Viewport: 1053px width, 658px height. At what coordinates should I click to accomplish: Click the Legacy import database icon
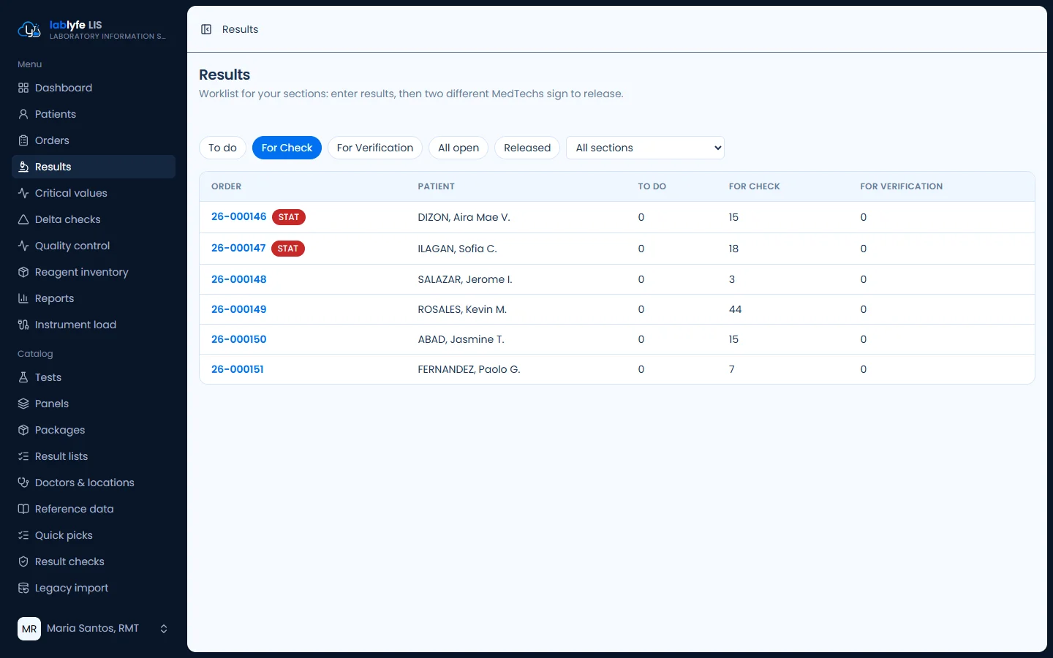[23, 588]
